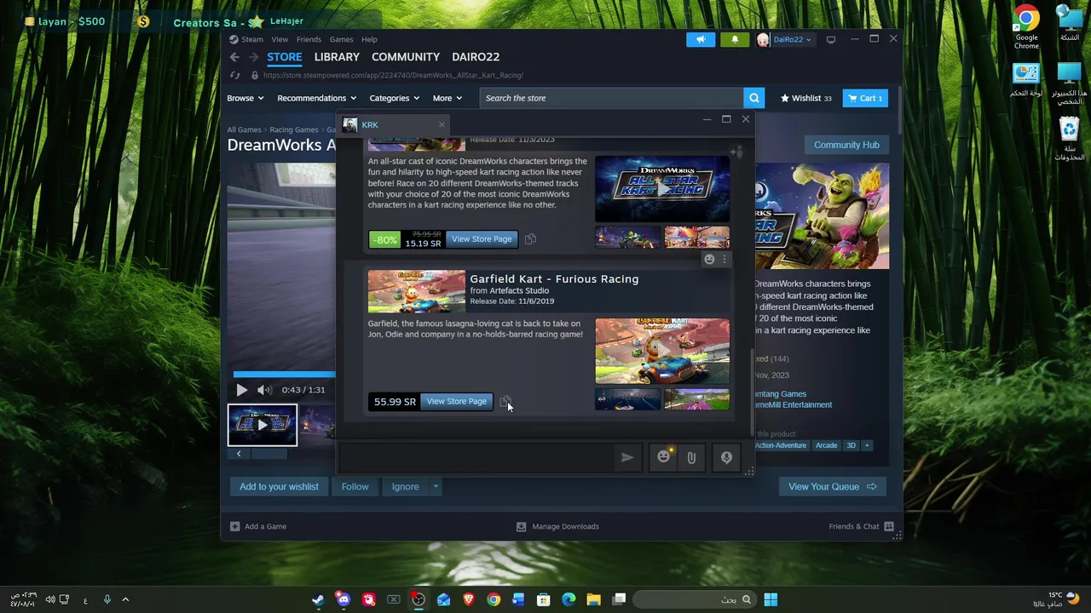Viewport: 1091px width, 613px height.
Task: Click Add to your wishlist
Action: click(x=279, y=487)
